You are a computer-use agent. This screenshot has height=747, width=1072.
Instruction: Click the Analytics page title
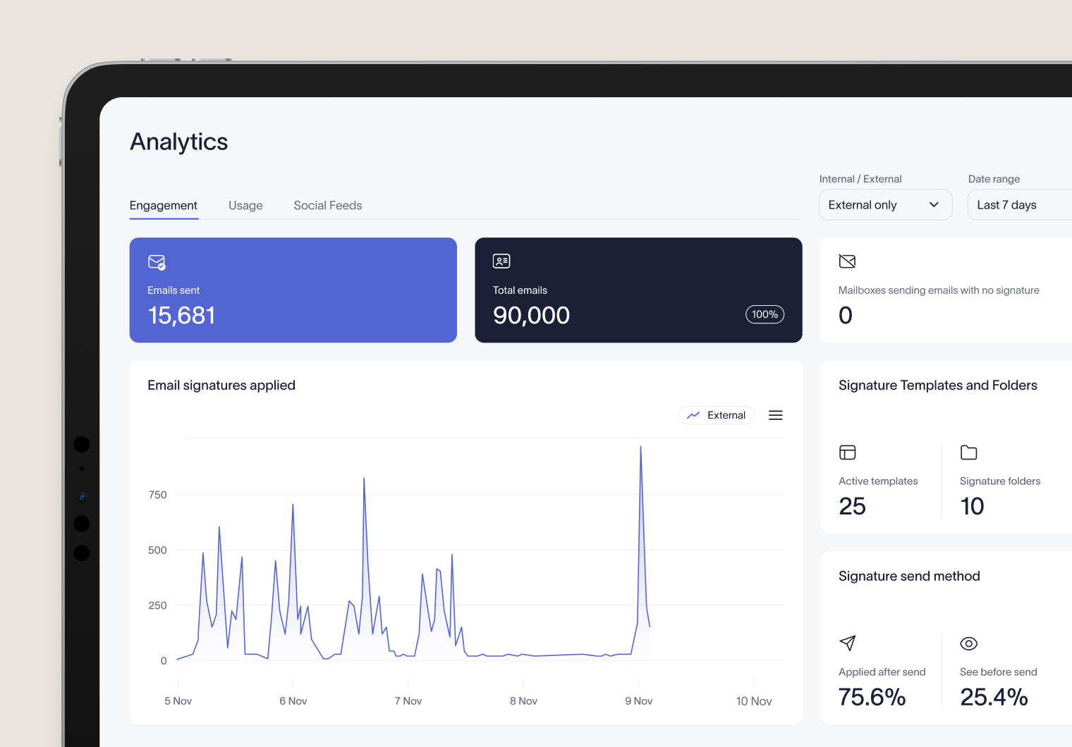coord(178,142)
